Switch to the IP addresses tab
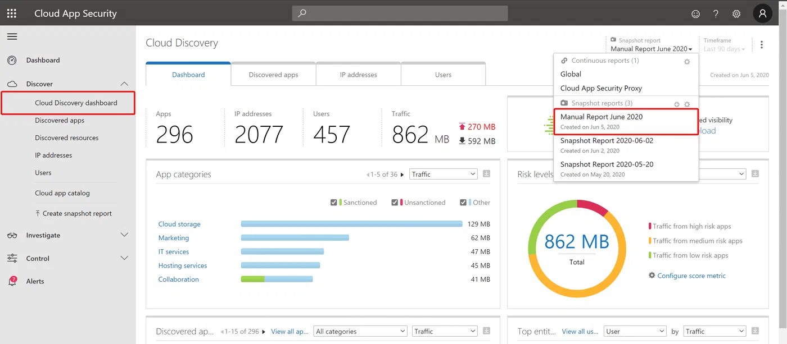This screenshot has width=787, height=344. (x=359, y=74)
